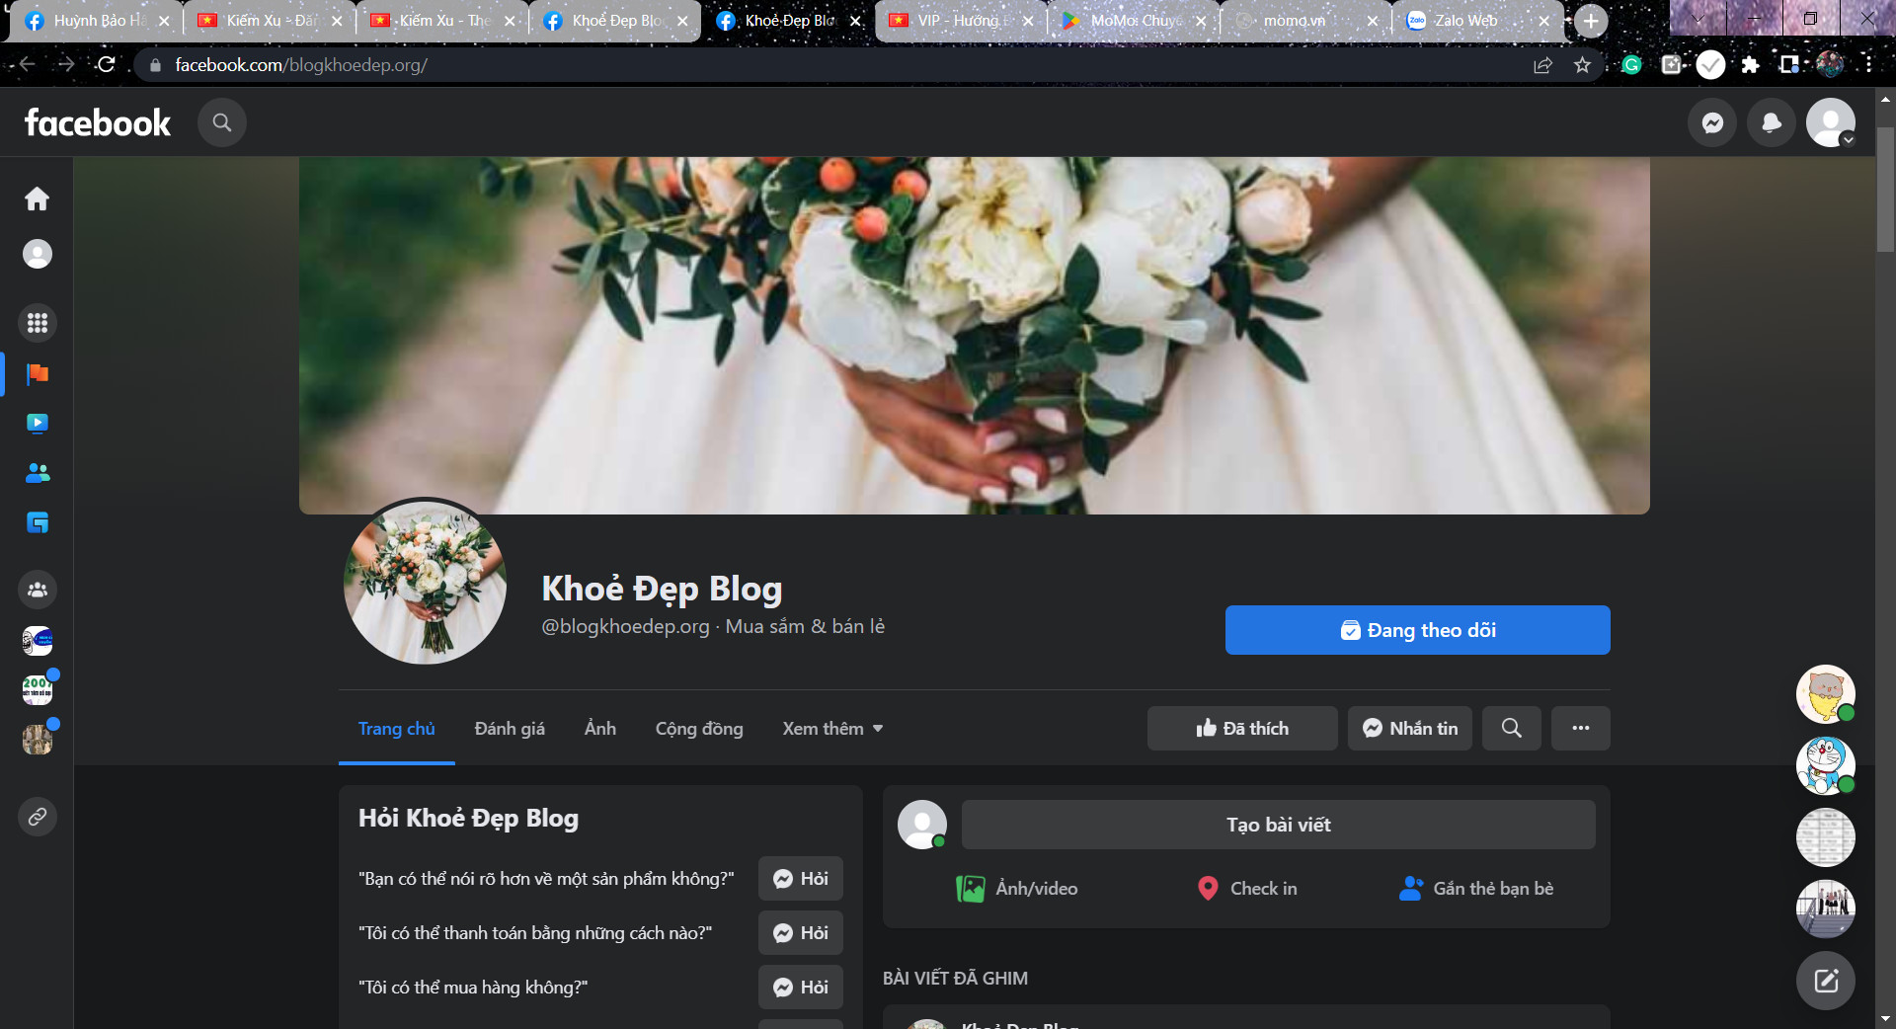Open Pages via the orange flag icon
Screen dimensions: 1896x1029
pyautogui.click(x=37, y=373)
